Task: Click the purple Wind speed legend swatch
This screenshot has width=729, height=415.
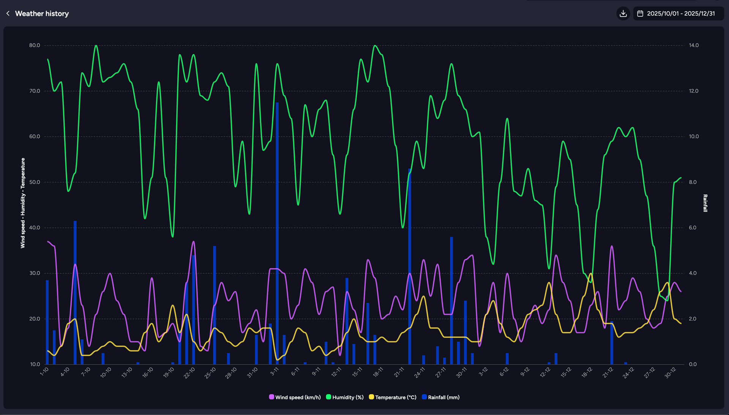Action: pyautogui.click(x=271, y=397)
